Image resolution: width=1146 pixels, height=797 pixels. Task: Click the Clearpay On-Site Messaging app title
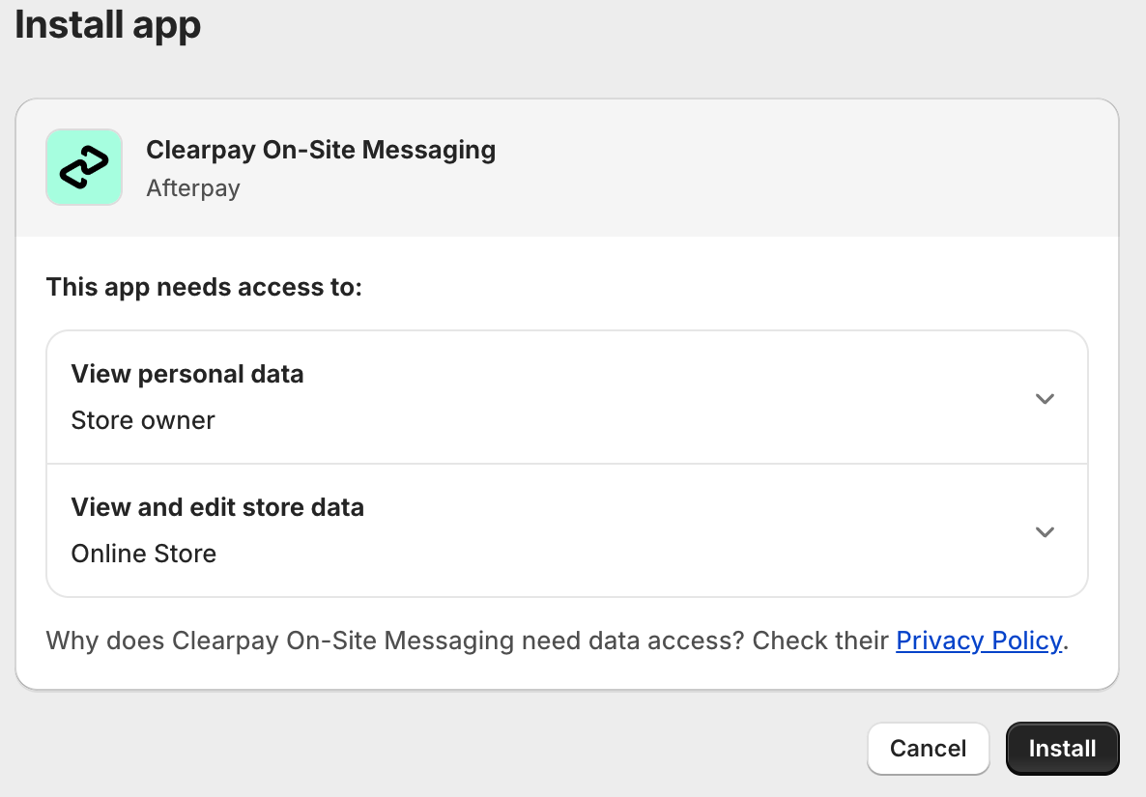(320, 150)
